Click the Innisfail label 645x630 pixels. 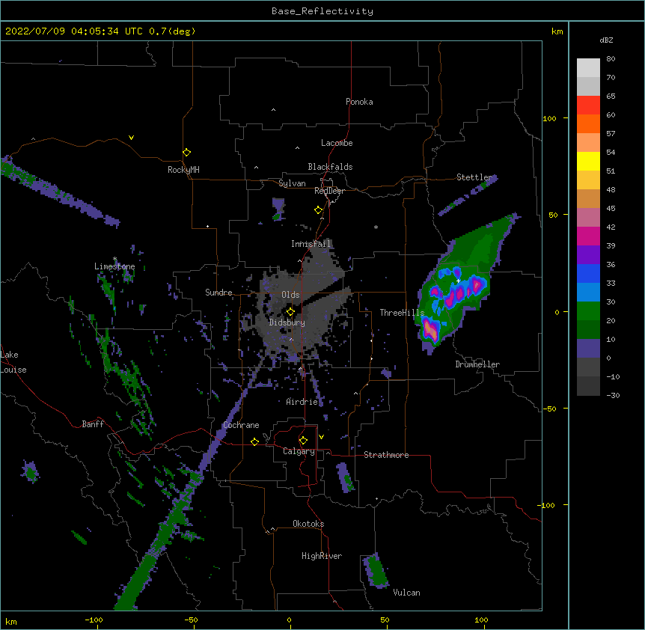(311, 244)
